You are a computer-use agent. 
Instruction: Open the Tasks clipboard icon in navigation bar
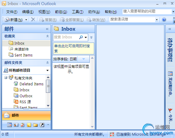(22, 125)
